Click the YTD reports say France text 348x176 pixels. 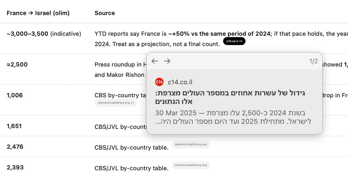point(130,34)
